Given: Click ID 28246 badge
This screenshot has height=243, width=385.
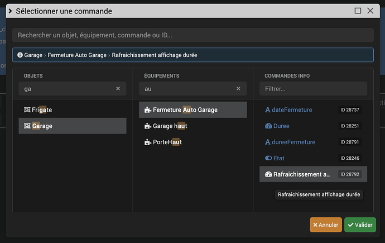Looking at the screenshot, I should (350, 158).
